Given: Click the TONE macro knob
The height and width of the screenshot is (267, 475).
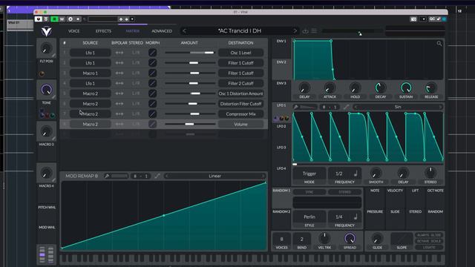Looking at the screenshot, I should 46,90.
